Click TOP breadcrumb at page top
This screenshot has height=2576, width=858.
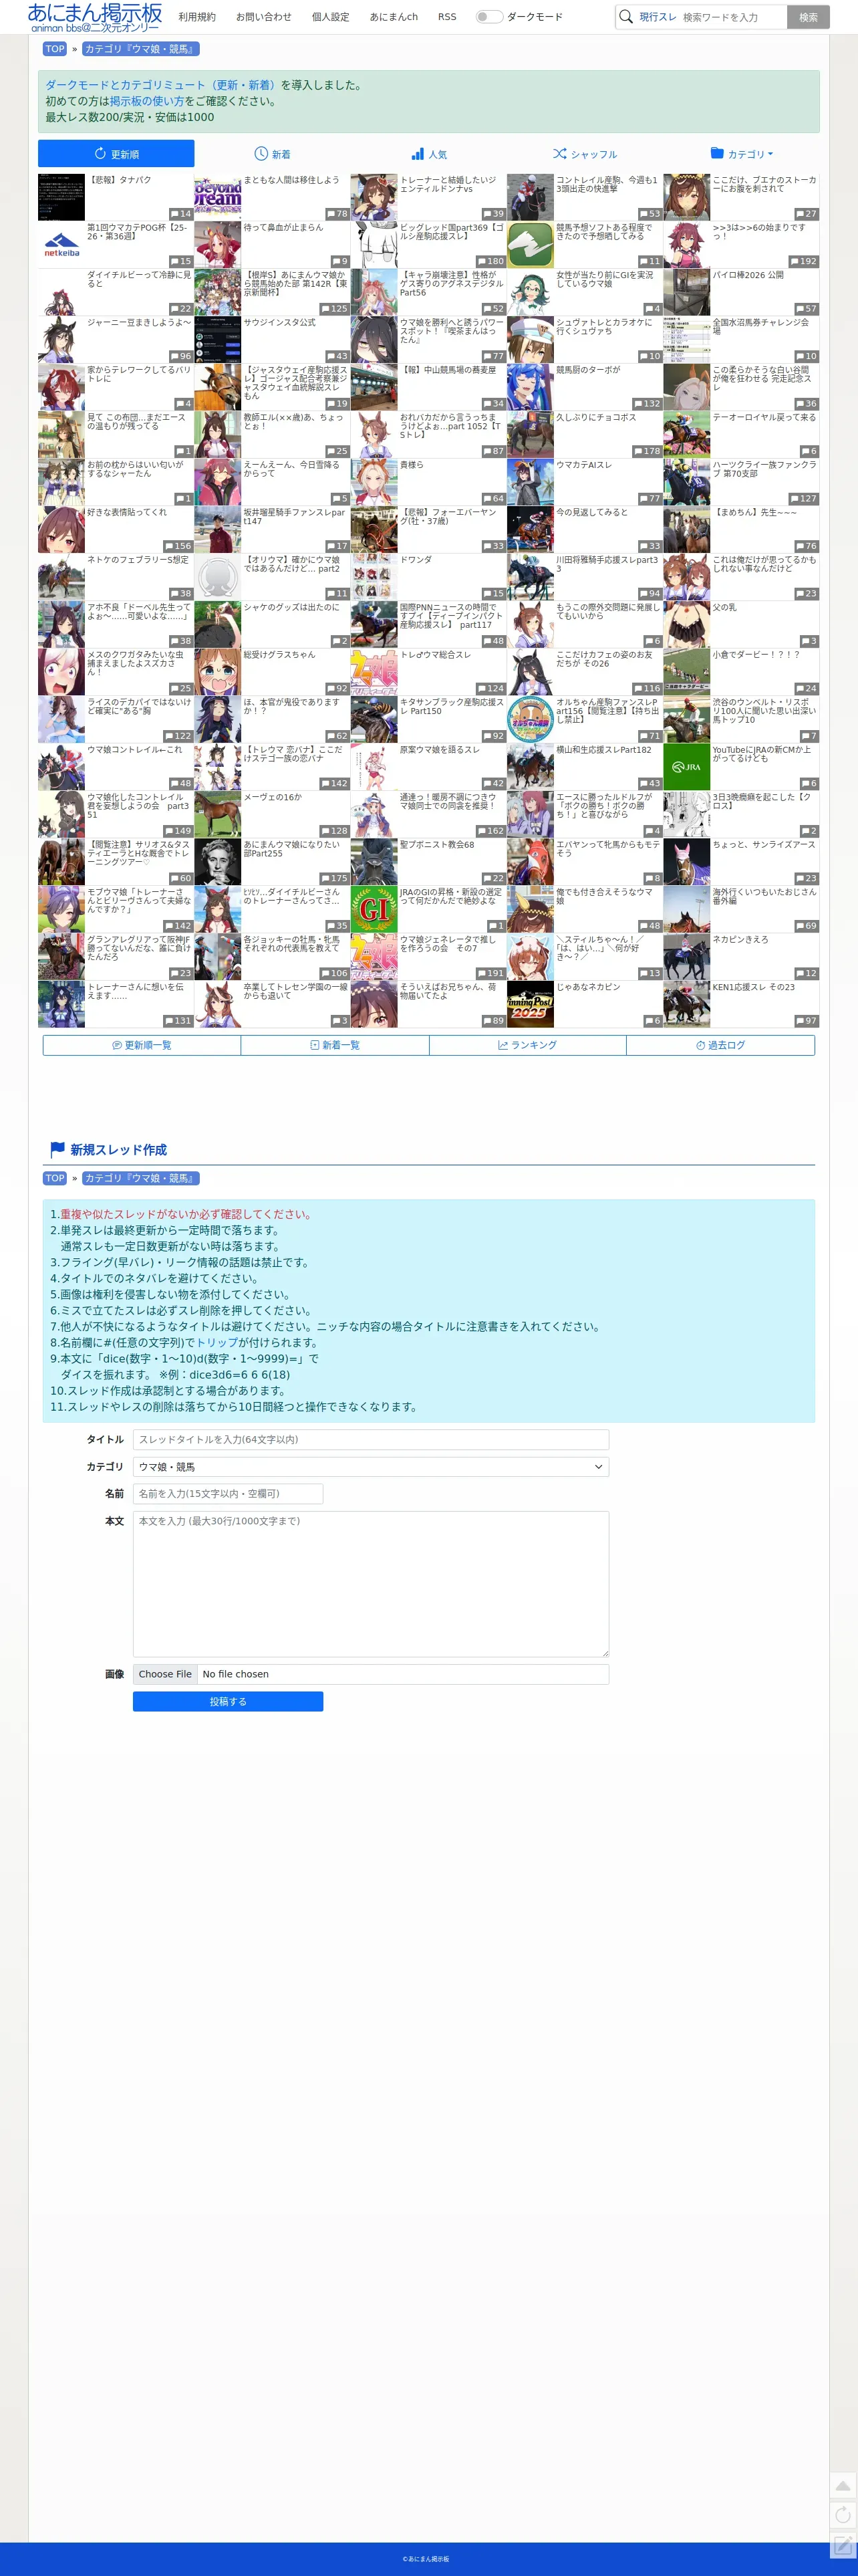click(55, 49)
